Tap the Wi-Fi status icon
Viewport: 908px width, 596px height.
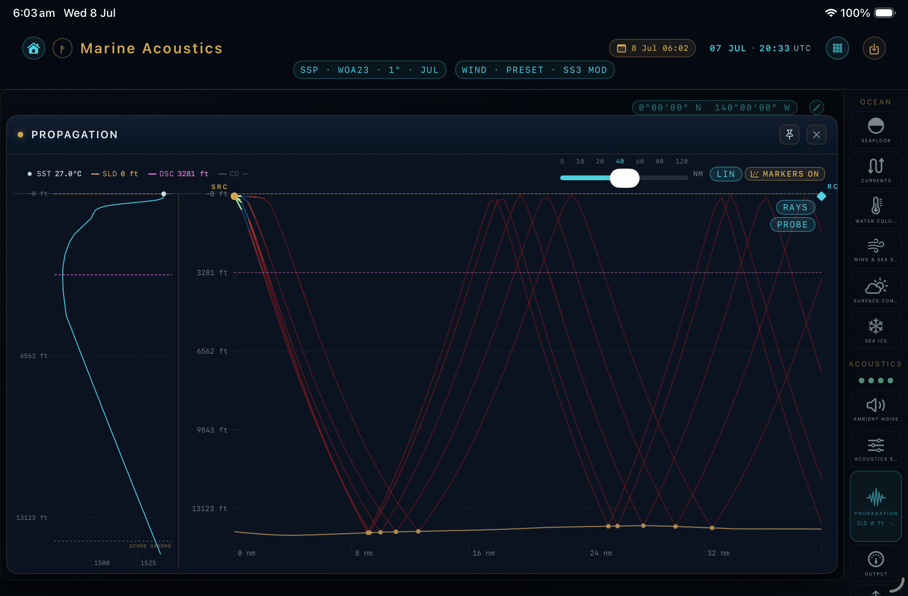click(831, 13)
